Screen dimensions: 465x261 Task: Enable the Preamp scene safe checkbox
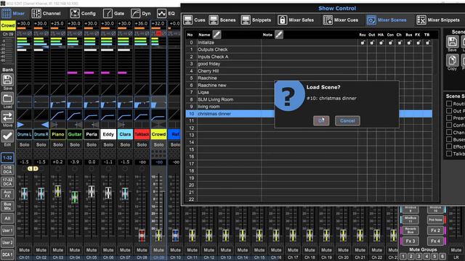[449, 118]
